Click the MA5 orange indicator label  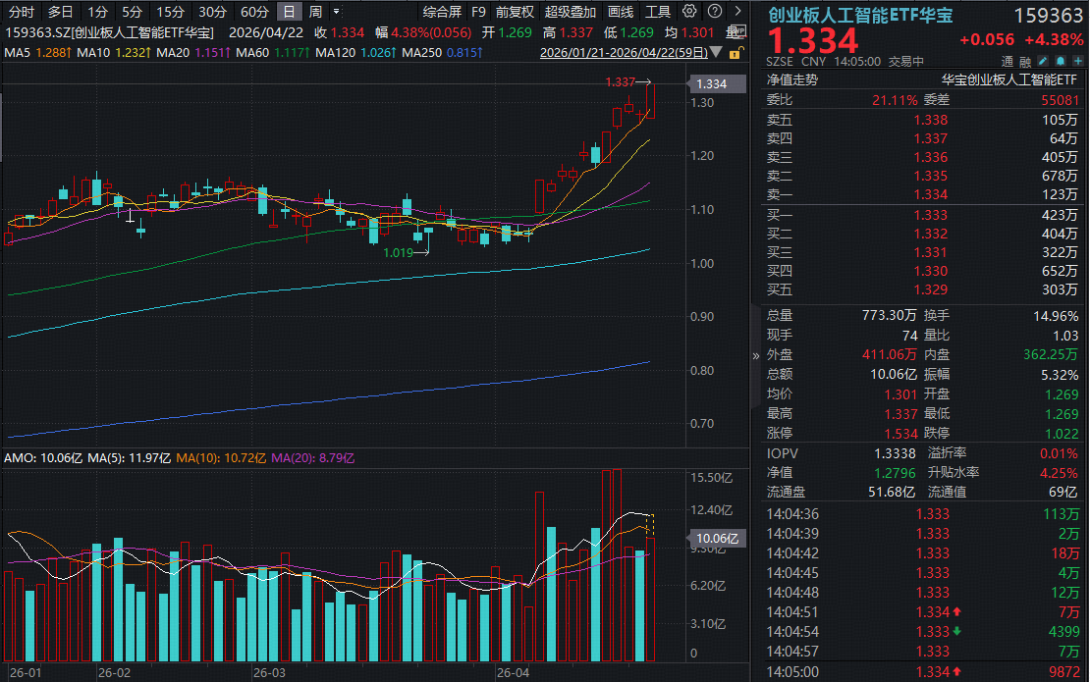tap(31, 52)
